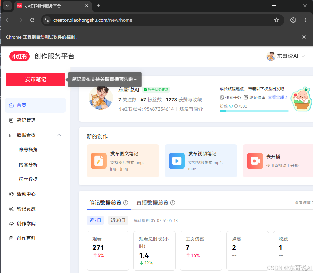Go back in browser history
Viewport: 313px width, 273px height.
pos(8,20)
